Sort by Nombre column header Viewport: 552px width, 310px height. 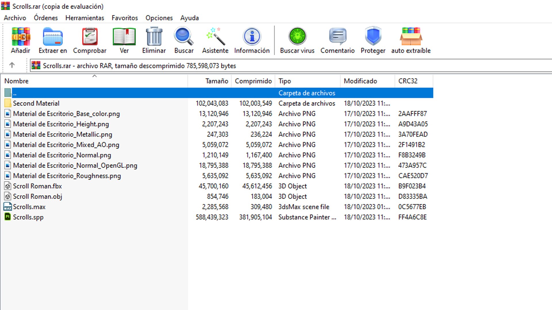click(x=16, y=81)
